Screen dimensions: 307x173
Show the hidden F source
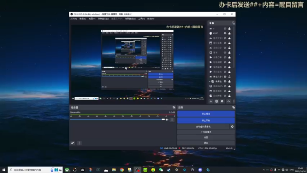coord(225,28)
